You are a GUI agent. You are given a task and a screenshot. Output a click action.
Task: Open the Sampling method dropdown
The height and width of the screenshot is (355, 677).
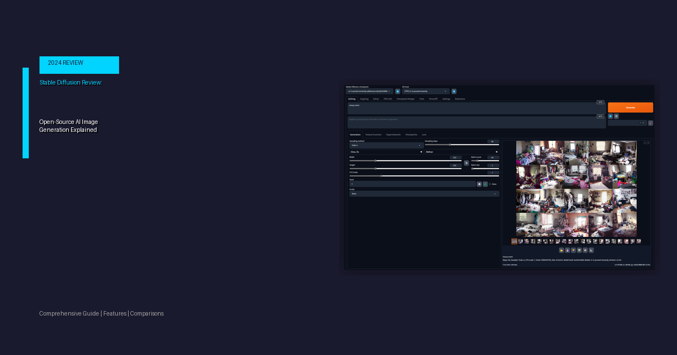coord(386,145)
